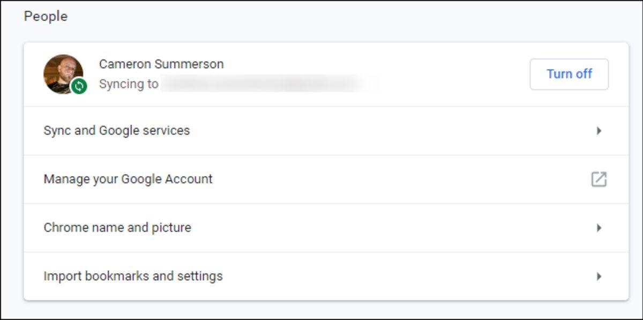Expand arrow beside Chrome name and picture

599,228
